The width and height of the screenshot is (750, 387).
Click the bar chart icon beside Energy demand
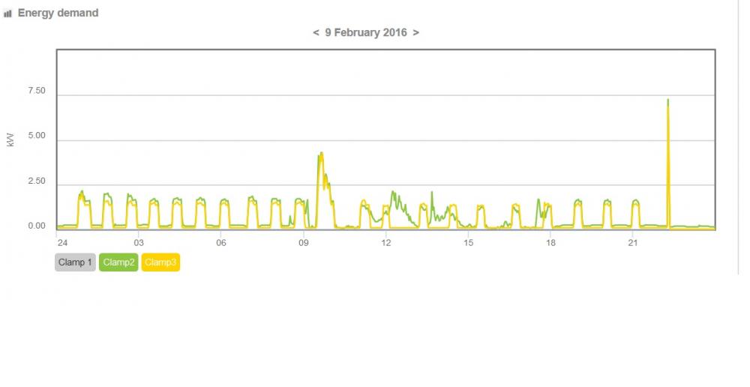pos(7,13)
